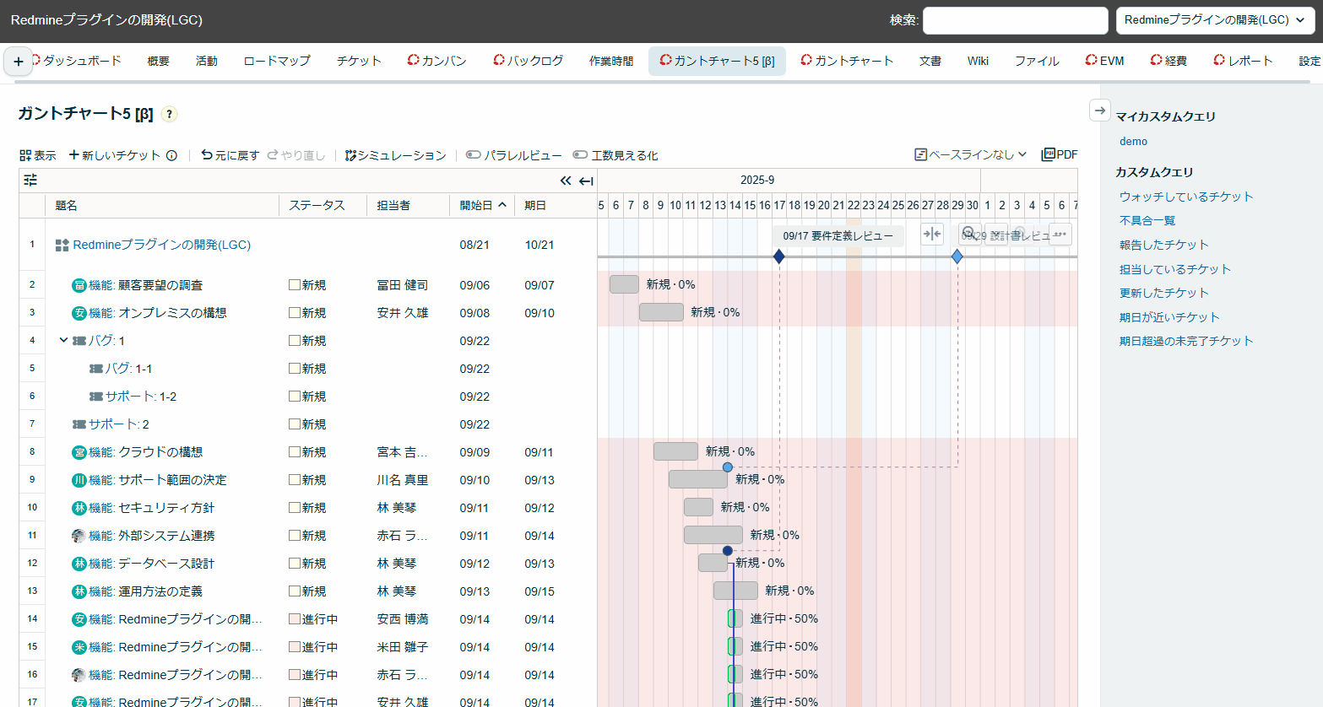Switch to チケット tab

pyautogui.click(x=359, y=61)
